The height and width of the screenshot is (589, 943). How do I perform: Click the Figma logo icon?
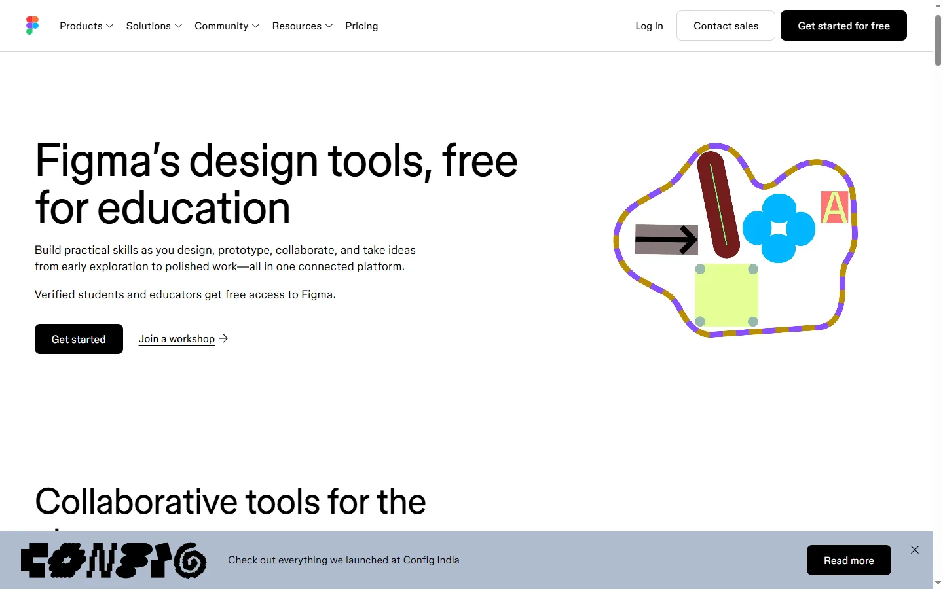pos(32,26)
